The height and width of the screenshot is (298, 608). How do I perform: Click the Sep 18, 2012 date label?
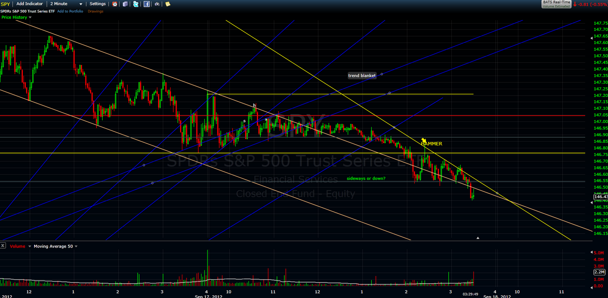497,296
